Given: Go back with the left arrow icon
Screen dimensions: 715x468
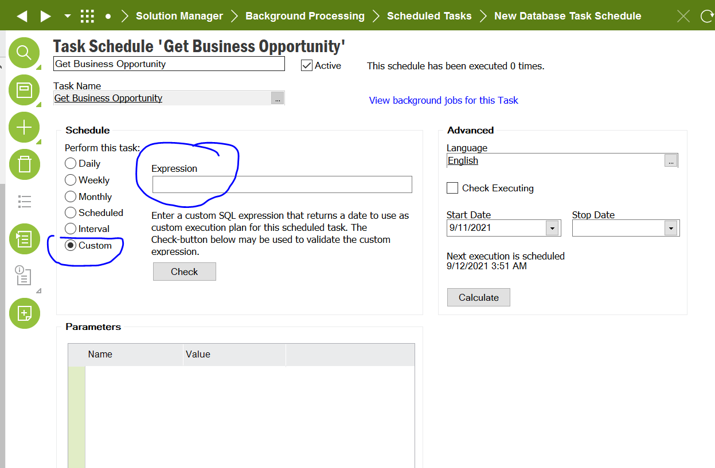Looking at the screenshot, I should click(x=22, y=16).
